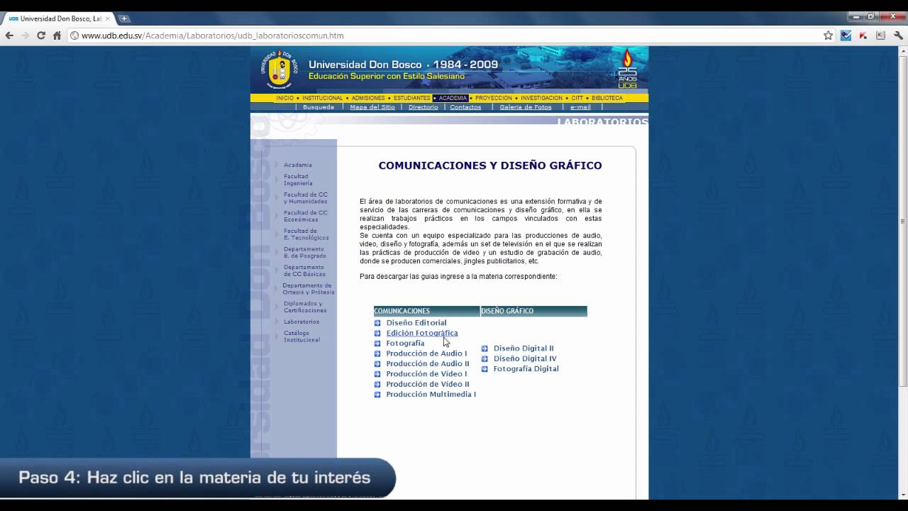Click the page vertical scrollbar
The height and width of the screenshot is (511, 908).
(x=903, y=221)
